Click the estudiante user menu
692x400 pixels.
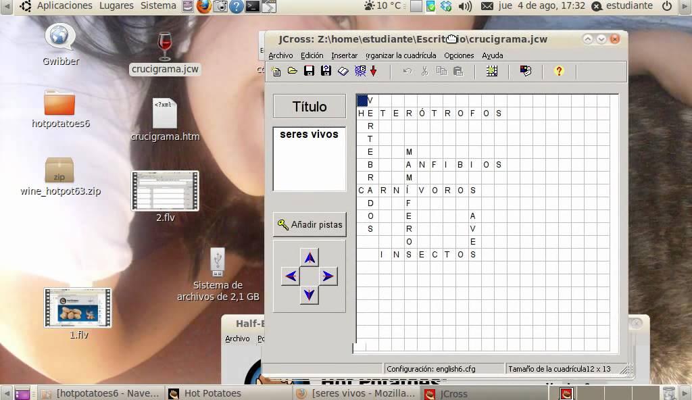coord(622,5)
